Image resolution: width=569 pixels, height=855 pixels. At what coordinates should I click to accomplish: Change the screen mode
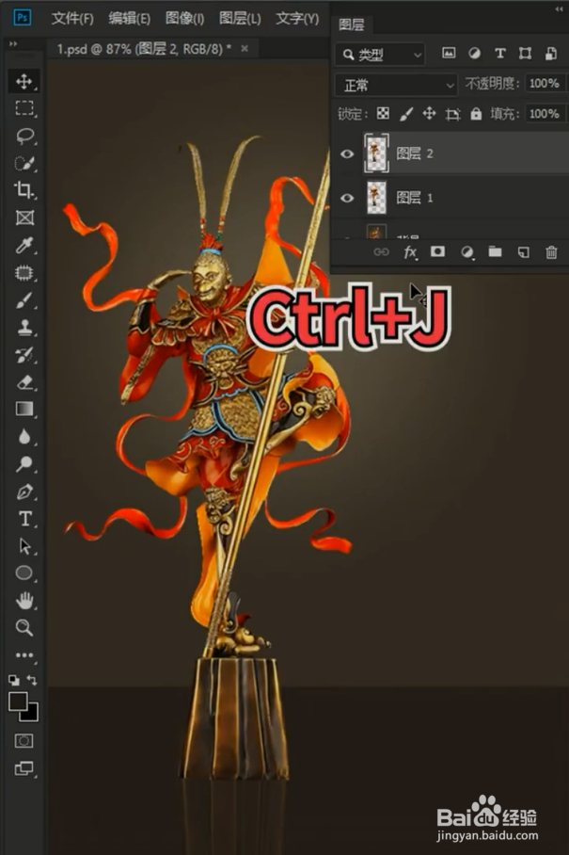pyautogui.click(x=24, y=768)
